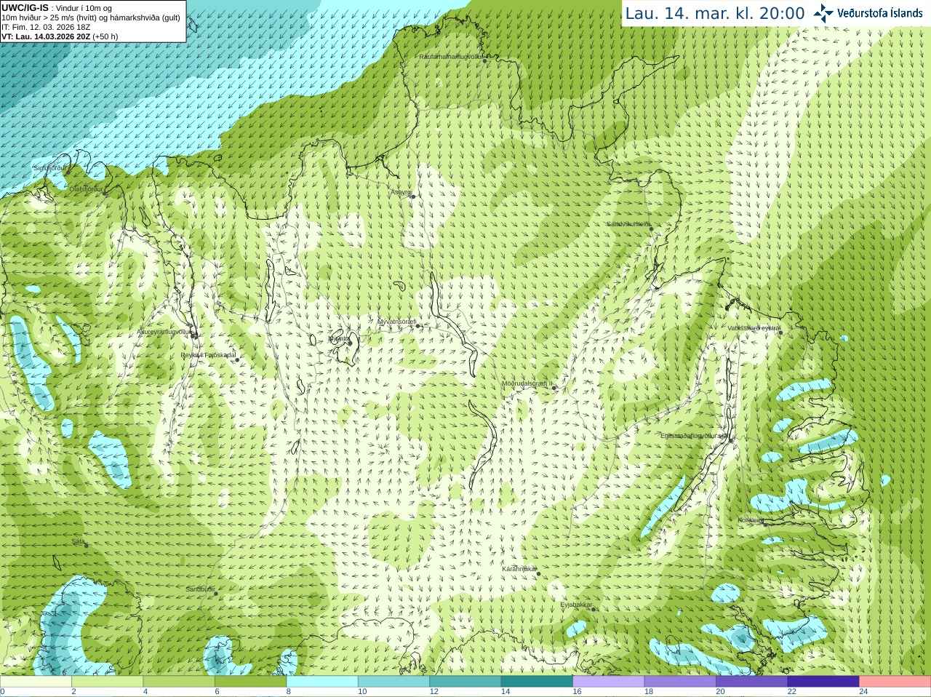Click the VT: Lau. 14.03.2026 20Z (+50 h) line

pos(60,36)
